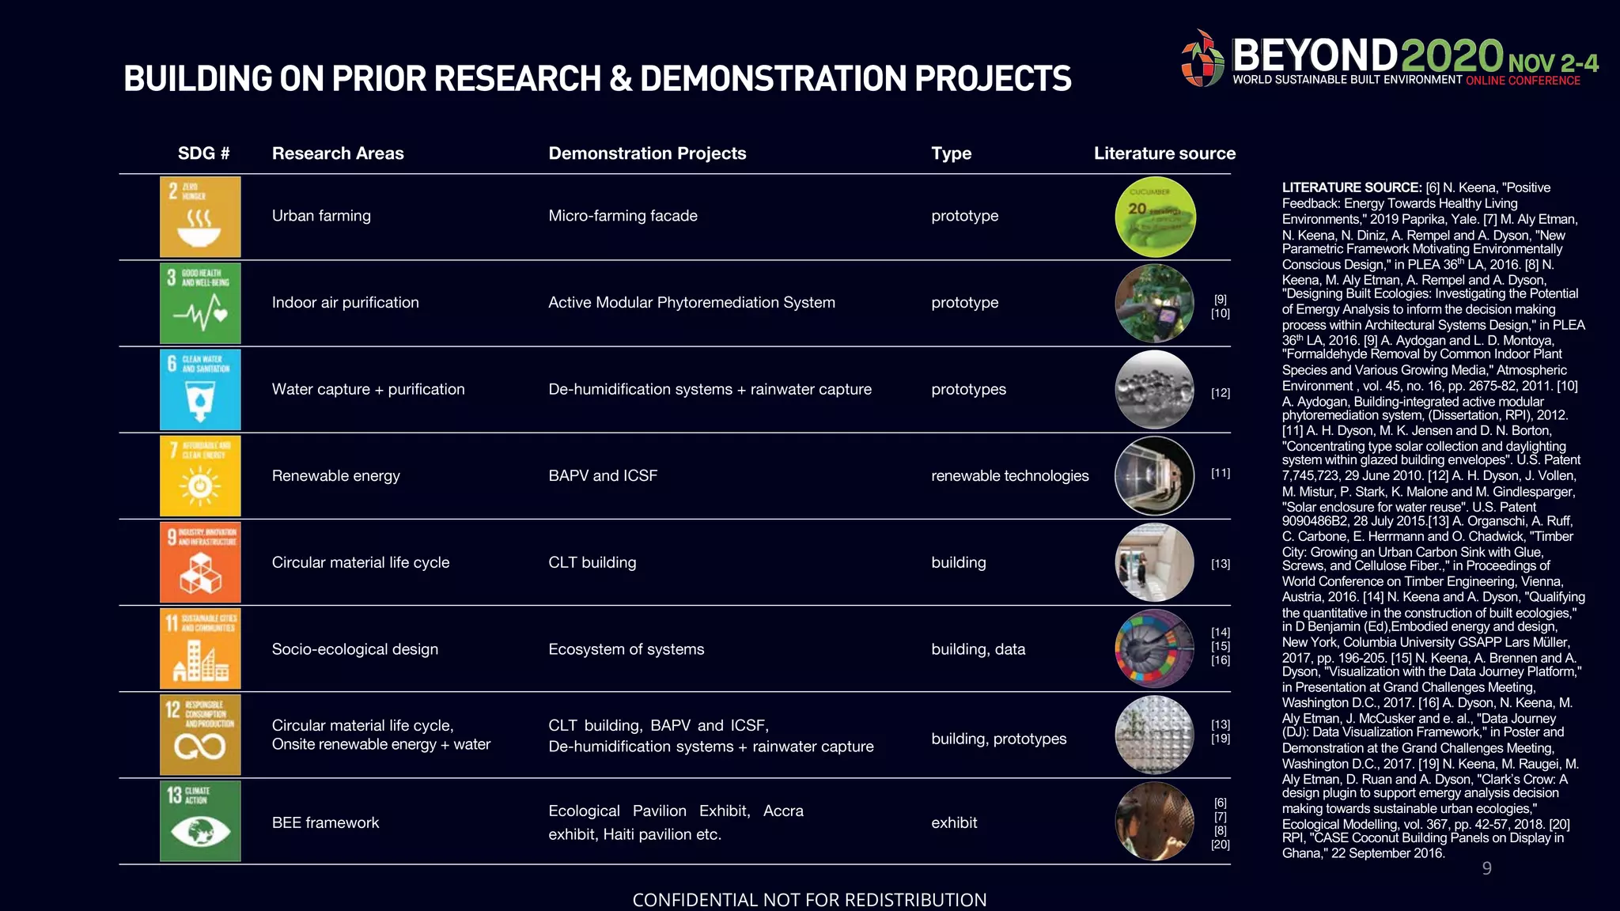Image resolution: width=1620 pixels, height=911 pixels.
Task: Click the Literature source column header
Action: point(1164,153)
